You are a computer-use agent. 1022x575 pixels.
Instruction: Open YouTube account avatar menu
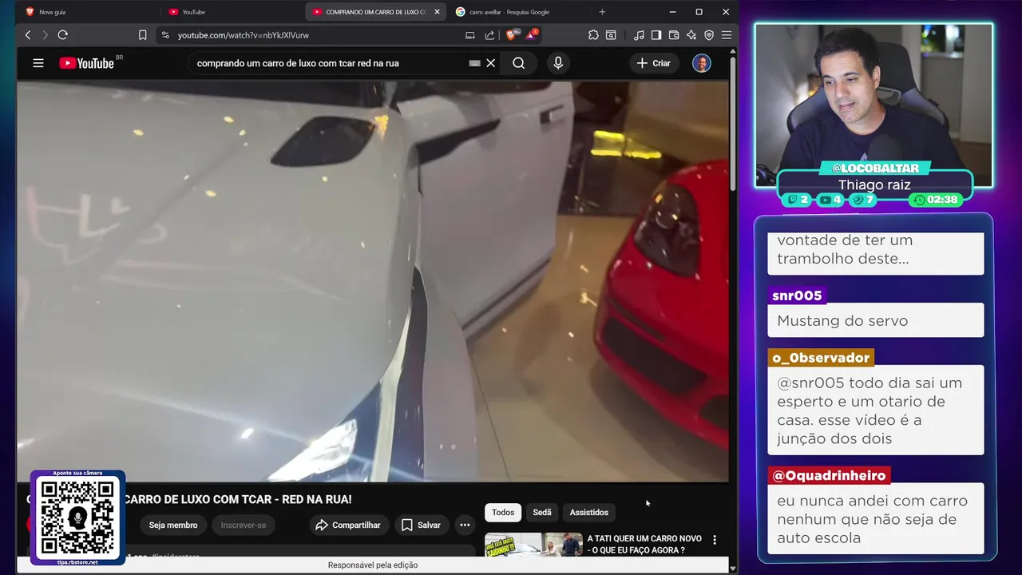[x=702, y=63]
